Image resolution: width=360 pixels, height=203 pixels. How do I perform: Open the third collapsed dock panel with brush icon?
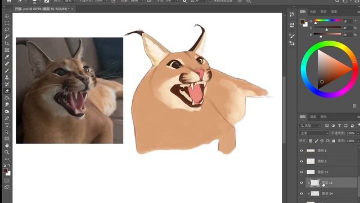pos(292,36)
